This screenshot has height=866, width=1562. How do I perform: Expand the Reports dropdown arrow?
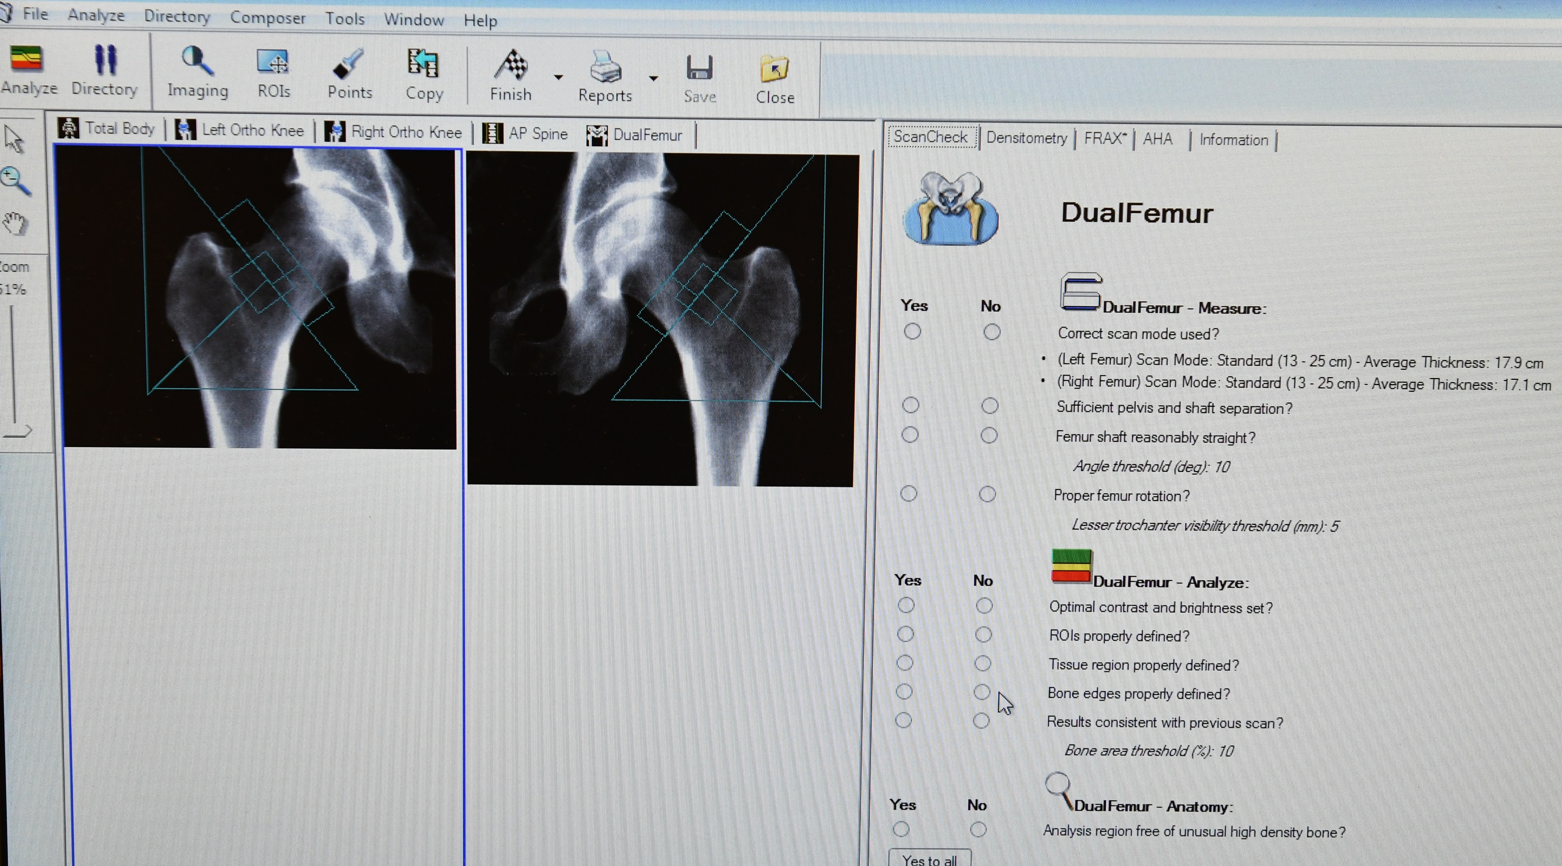point(653,78)
